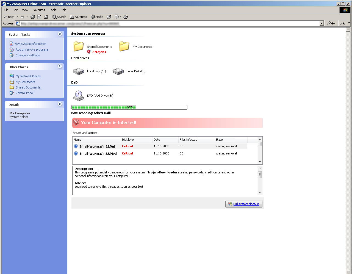The image size is (352, 274).
Task: Click the Forward arrow button
Action: [23, 17]
